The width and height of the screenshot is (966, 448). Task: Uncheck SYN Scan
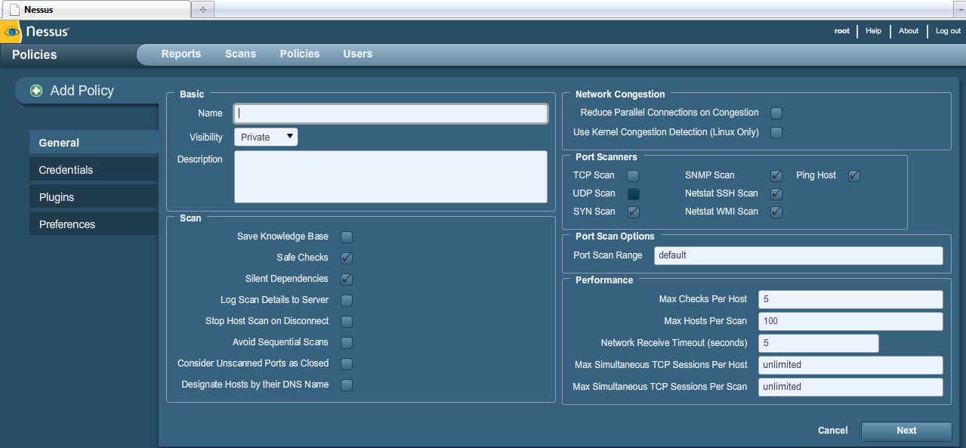[633, 212]
